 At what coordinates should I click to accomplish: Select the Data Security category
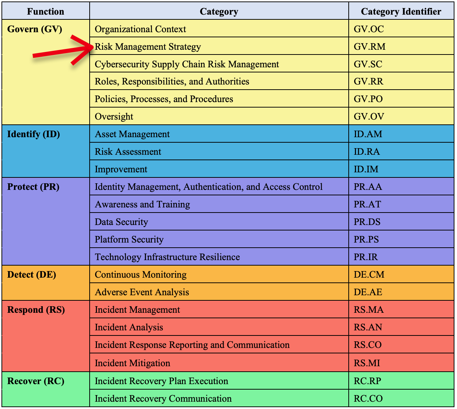[x=121, y=222]
